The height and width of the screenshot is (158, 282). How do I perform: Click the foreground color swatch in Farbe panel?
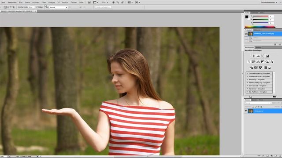[x=247, y=17]
